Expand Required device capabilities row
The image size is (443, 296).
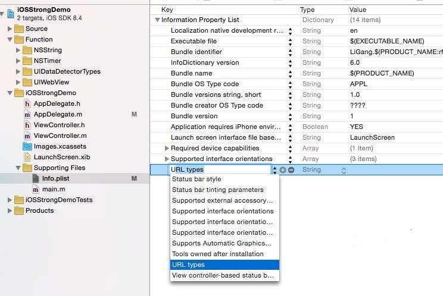167,148
